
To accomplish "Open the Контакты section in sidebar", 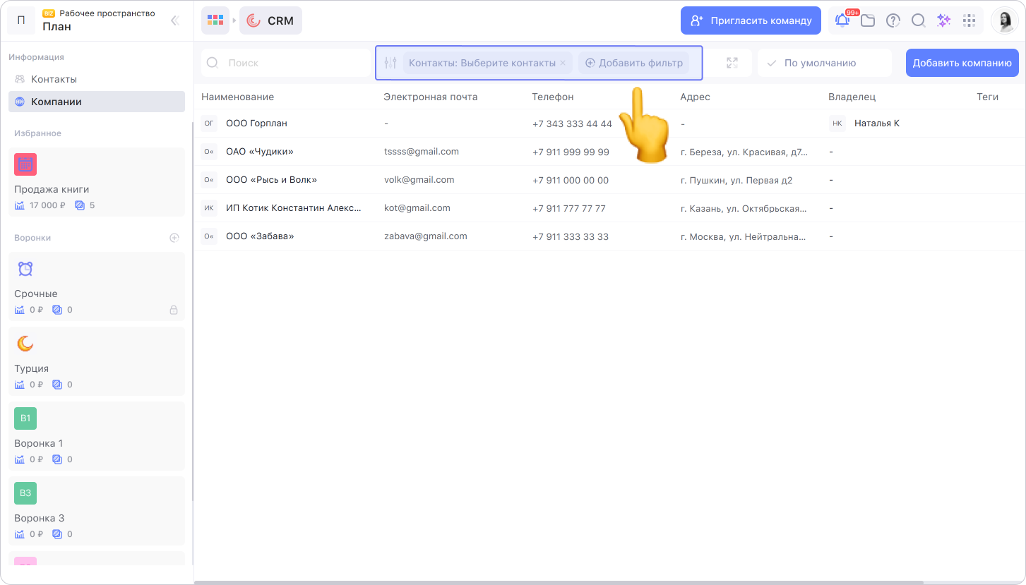I will tap(54, 79).
